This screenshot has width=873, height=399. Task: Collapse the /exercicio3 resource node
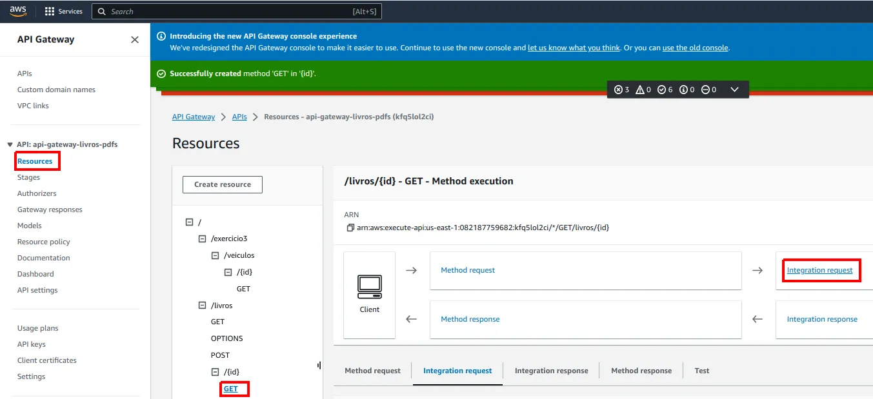pos(202,238)
